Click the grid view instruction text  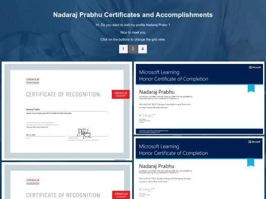(133, 40)
